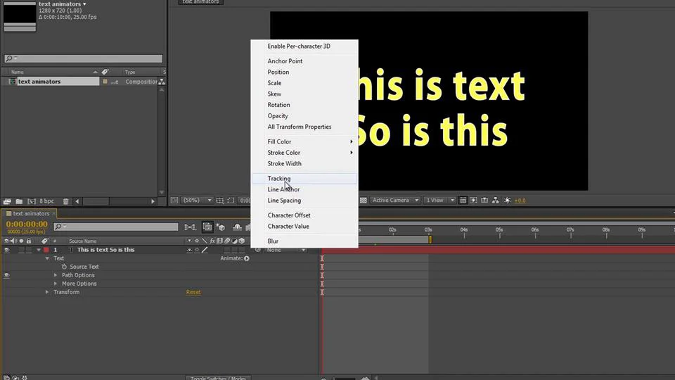Click the fx column header in switches
Image resolution: width=675 pixels, height=380 pixels.
[x=212, y=241]
